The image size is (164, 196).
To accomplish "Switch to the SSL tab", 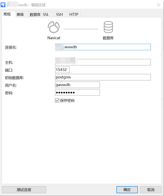I will [x=48, y=14].
